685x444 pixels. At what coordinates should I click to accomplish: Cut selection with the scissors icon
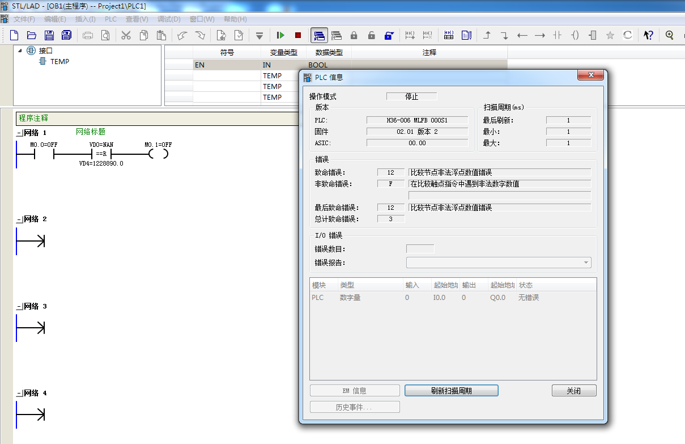coord(126,35)
